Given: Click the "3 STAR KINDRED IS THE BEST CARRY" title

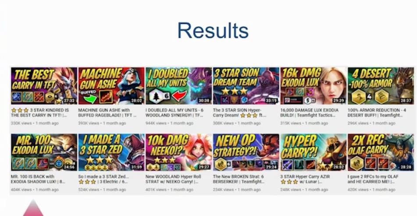Looking at the screenshot, I should click(40, 113).
